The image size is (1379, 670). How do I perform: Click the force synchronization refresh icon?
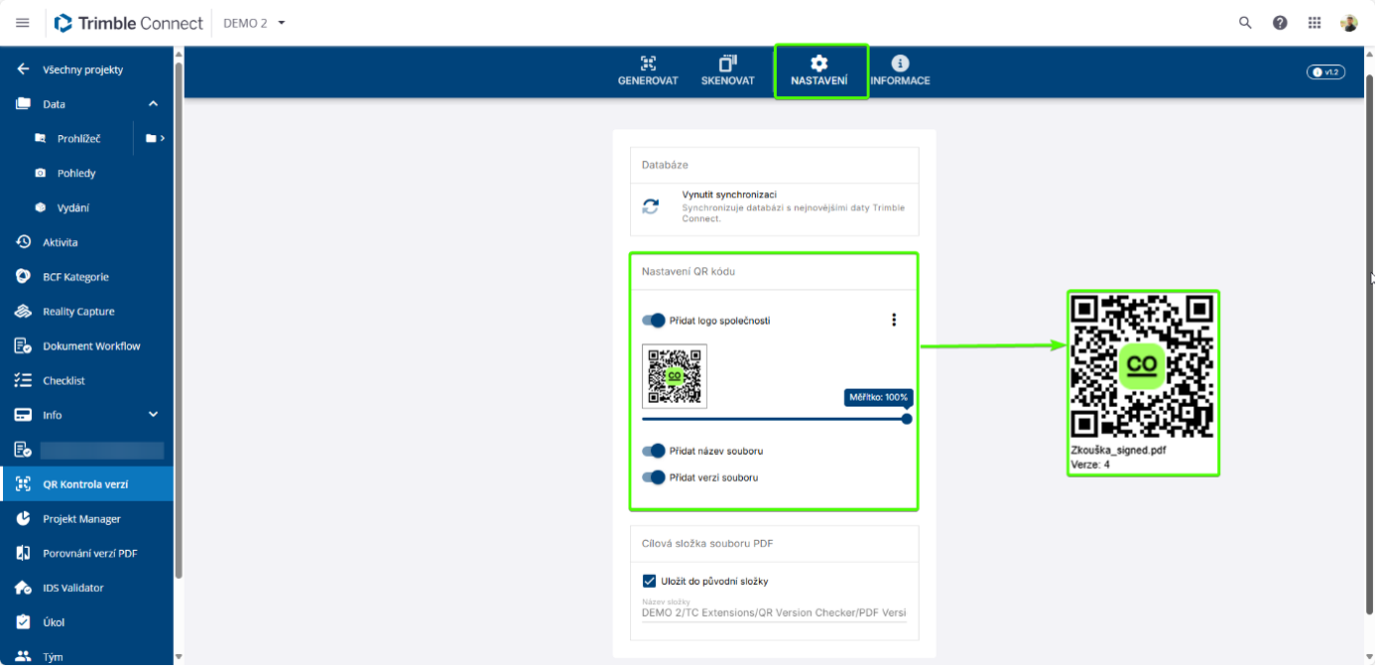651,206
